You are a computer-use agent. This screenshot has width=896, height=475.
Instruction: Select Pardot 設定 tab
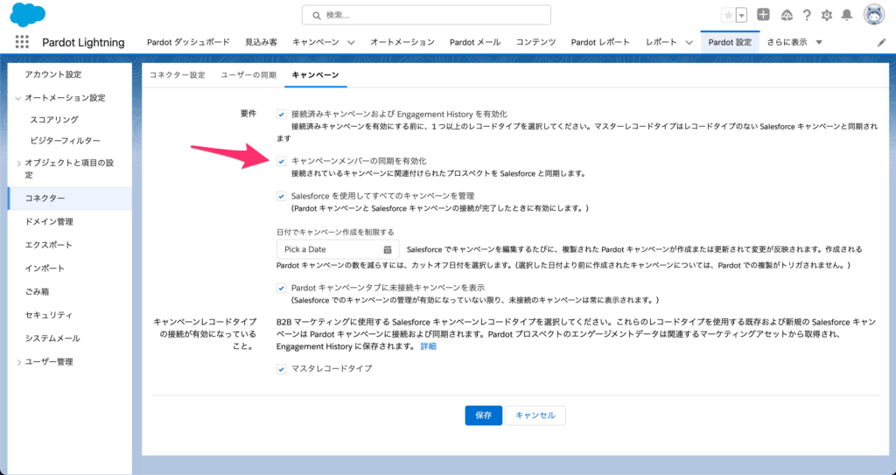pos(730,42)
